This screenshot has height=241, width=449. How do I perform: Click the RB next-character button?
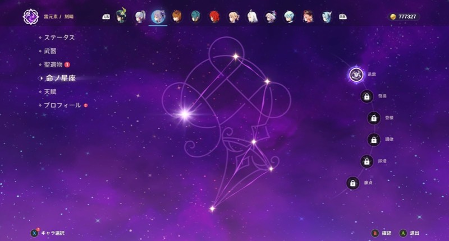point(342,17)
